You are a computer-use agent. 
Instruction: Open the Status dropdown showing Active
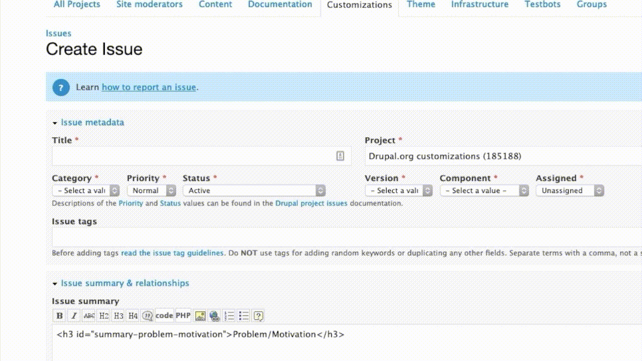[x=254, y=191]
